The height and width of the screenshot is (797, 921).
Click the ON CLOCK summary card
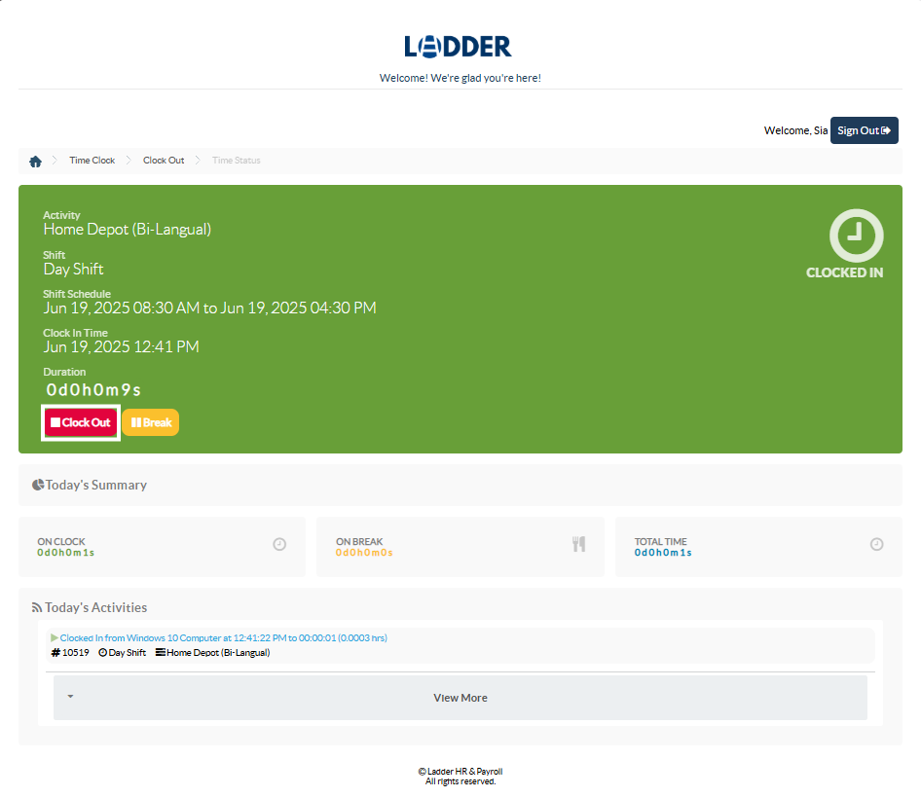[x=163, y=547]
